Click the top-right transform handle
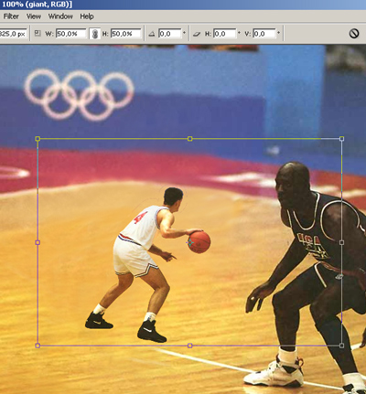The height and width of the screenshot is (394, 366). click(341, 139)
